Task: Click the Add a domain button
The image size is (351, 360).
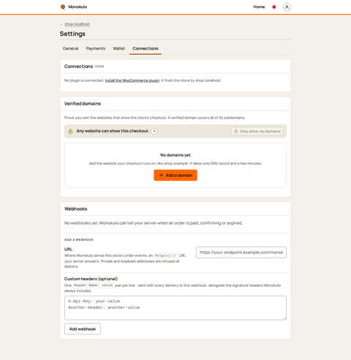Action: click(x=175, y=176)
